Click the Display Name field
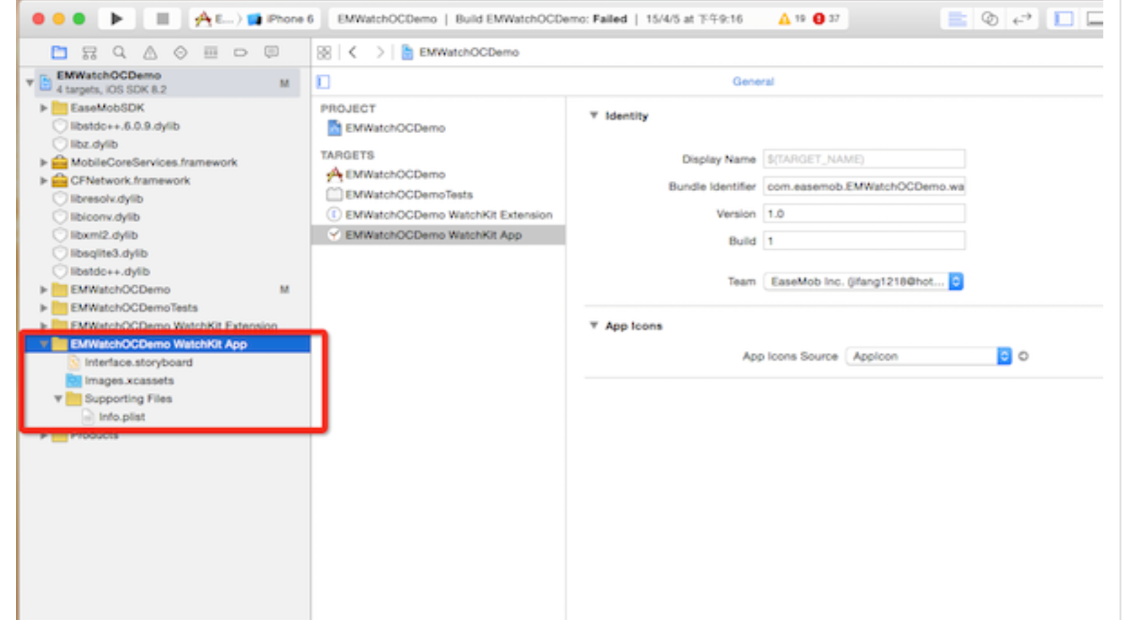 point(864,159)
